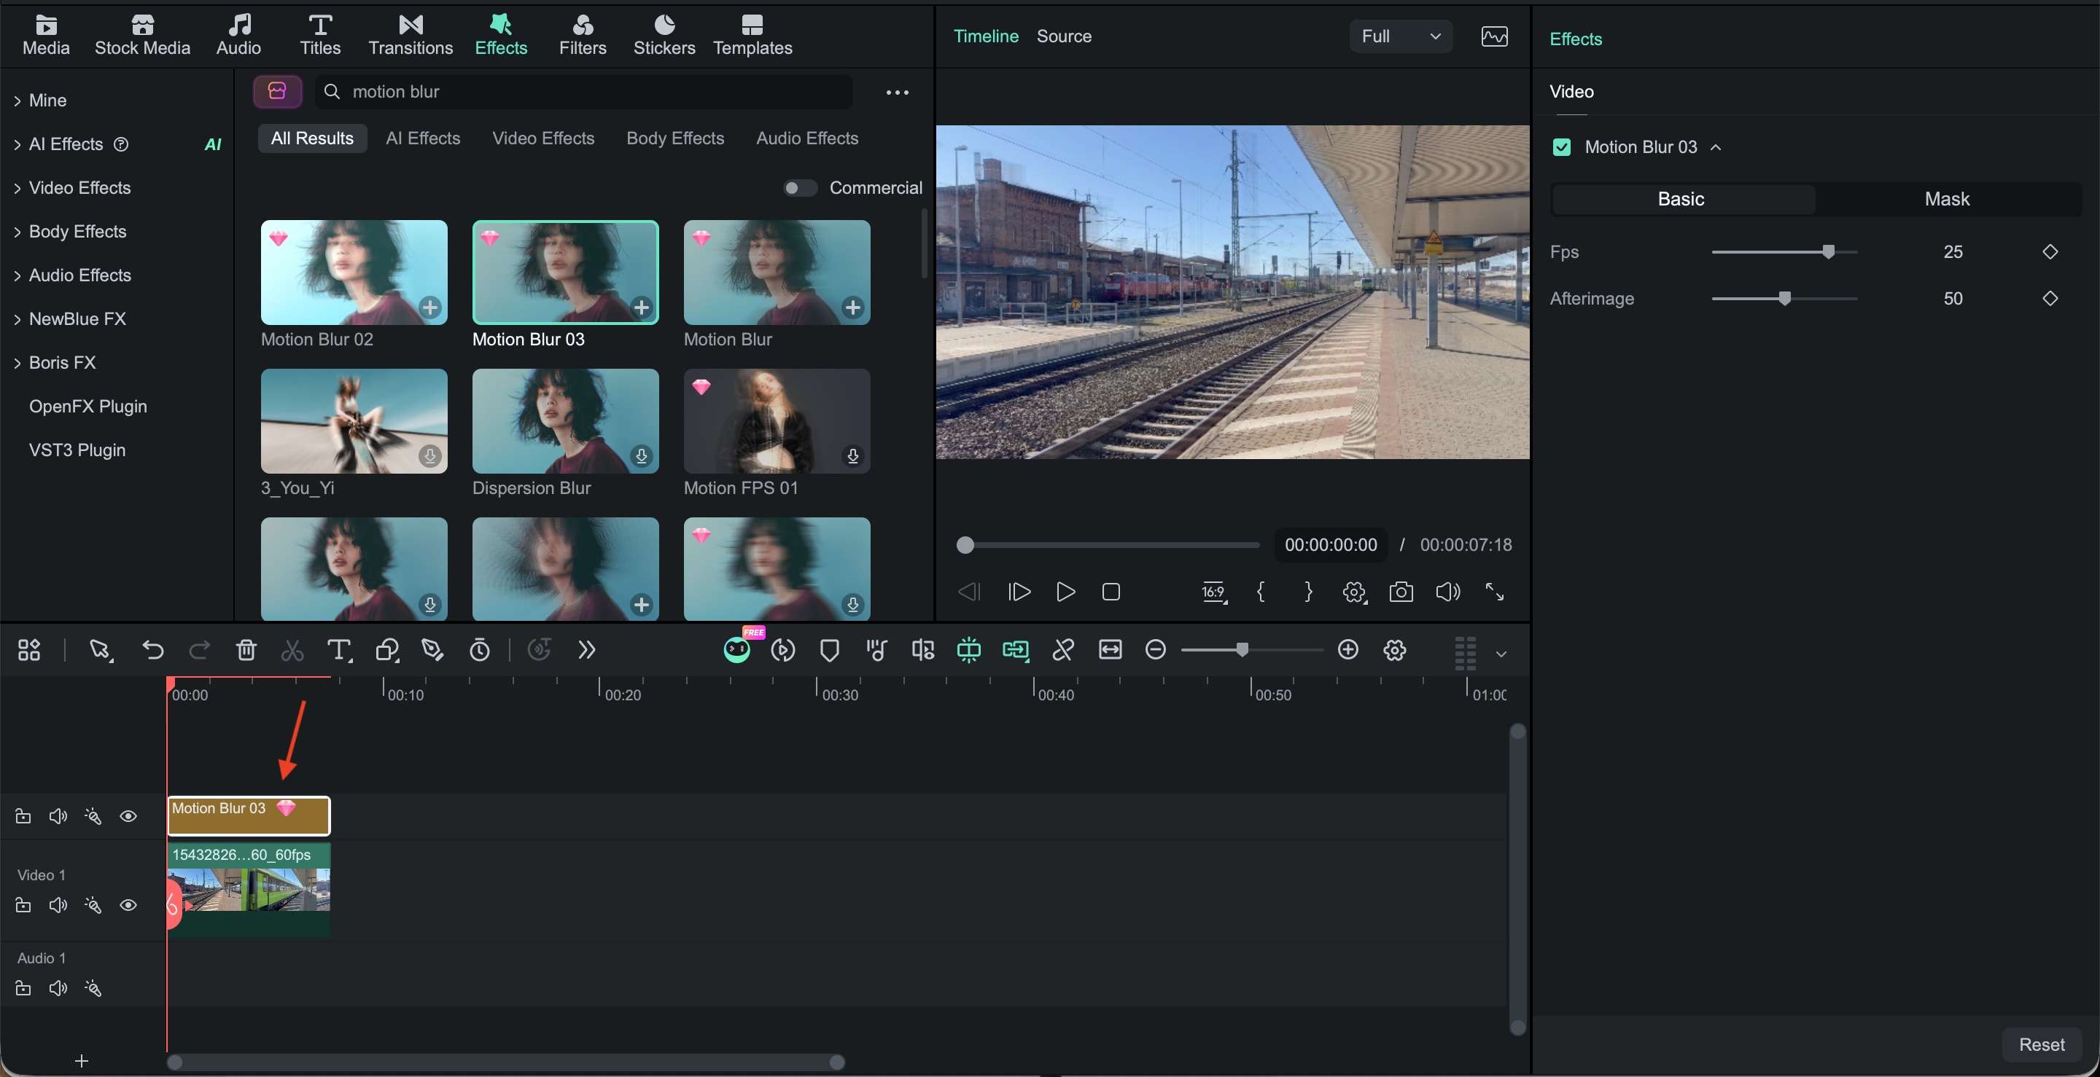Hide the Video 1 track eye

[x=128, y=905]
